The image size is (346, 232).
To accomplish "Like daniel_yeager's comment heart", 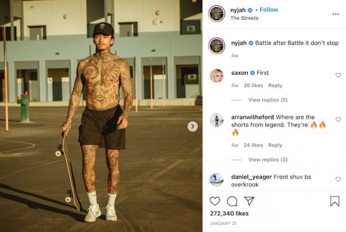I will [338, 179].
